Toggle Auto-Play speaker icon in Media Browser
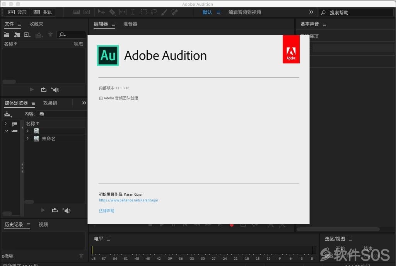This screenshot has width=396, height=266. (x=67, y=210)
